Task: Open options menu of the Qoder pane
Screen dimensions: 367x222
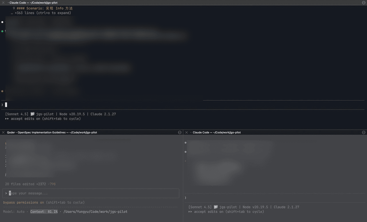Action: [180, 132]
